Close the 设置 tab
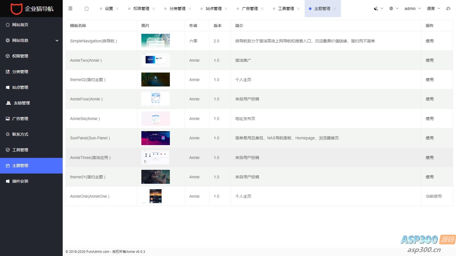456x256 pixels. pyautogui.click(x=117, y=9)
